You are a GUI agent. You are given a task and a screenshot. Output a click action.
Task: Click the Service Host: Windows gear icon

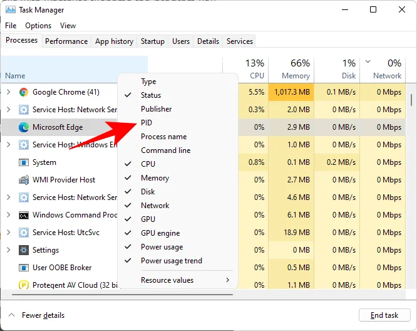[x=24, y=145]
